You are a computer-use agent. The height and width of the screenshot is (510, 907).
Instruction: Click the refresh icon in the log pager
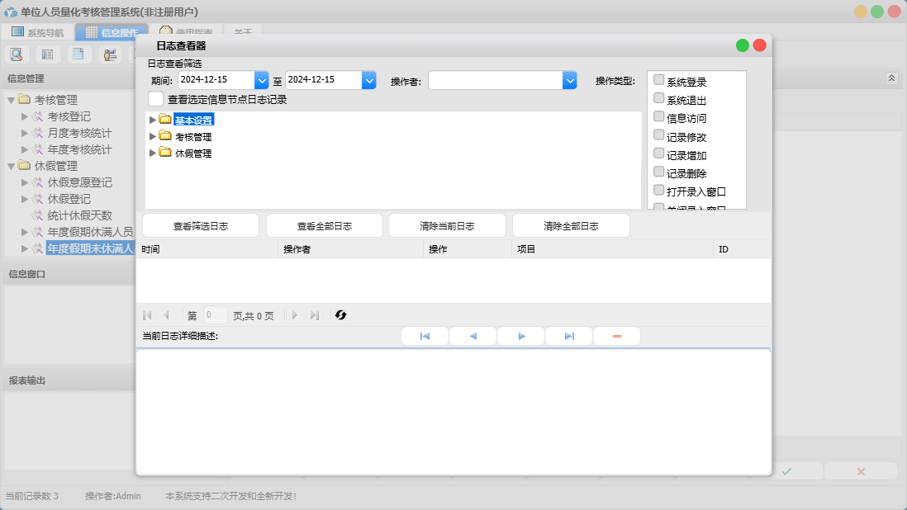click(340, 315)
